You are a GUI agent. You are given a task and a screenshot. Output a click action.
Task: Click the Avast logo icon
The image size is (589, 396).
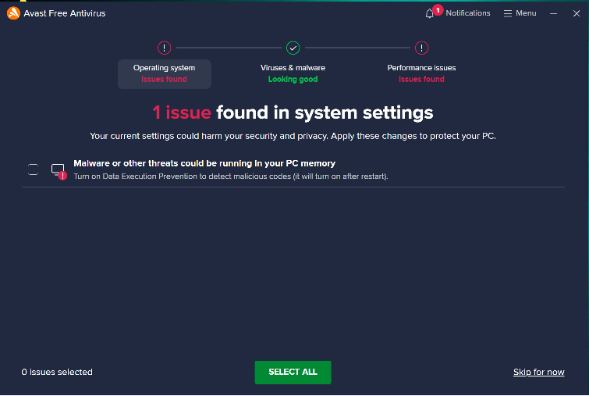click(x=12, y=13)
